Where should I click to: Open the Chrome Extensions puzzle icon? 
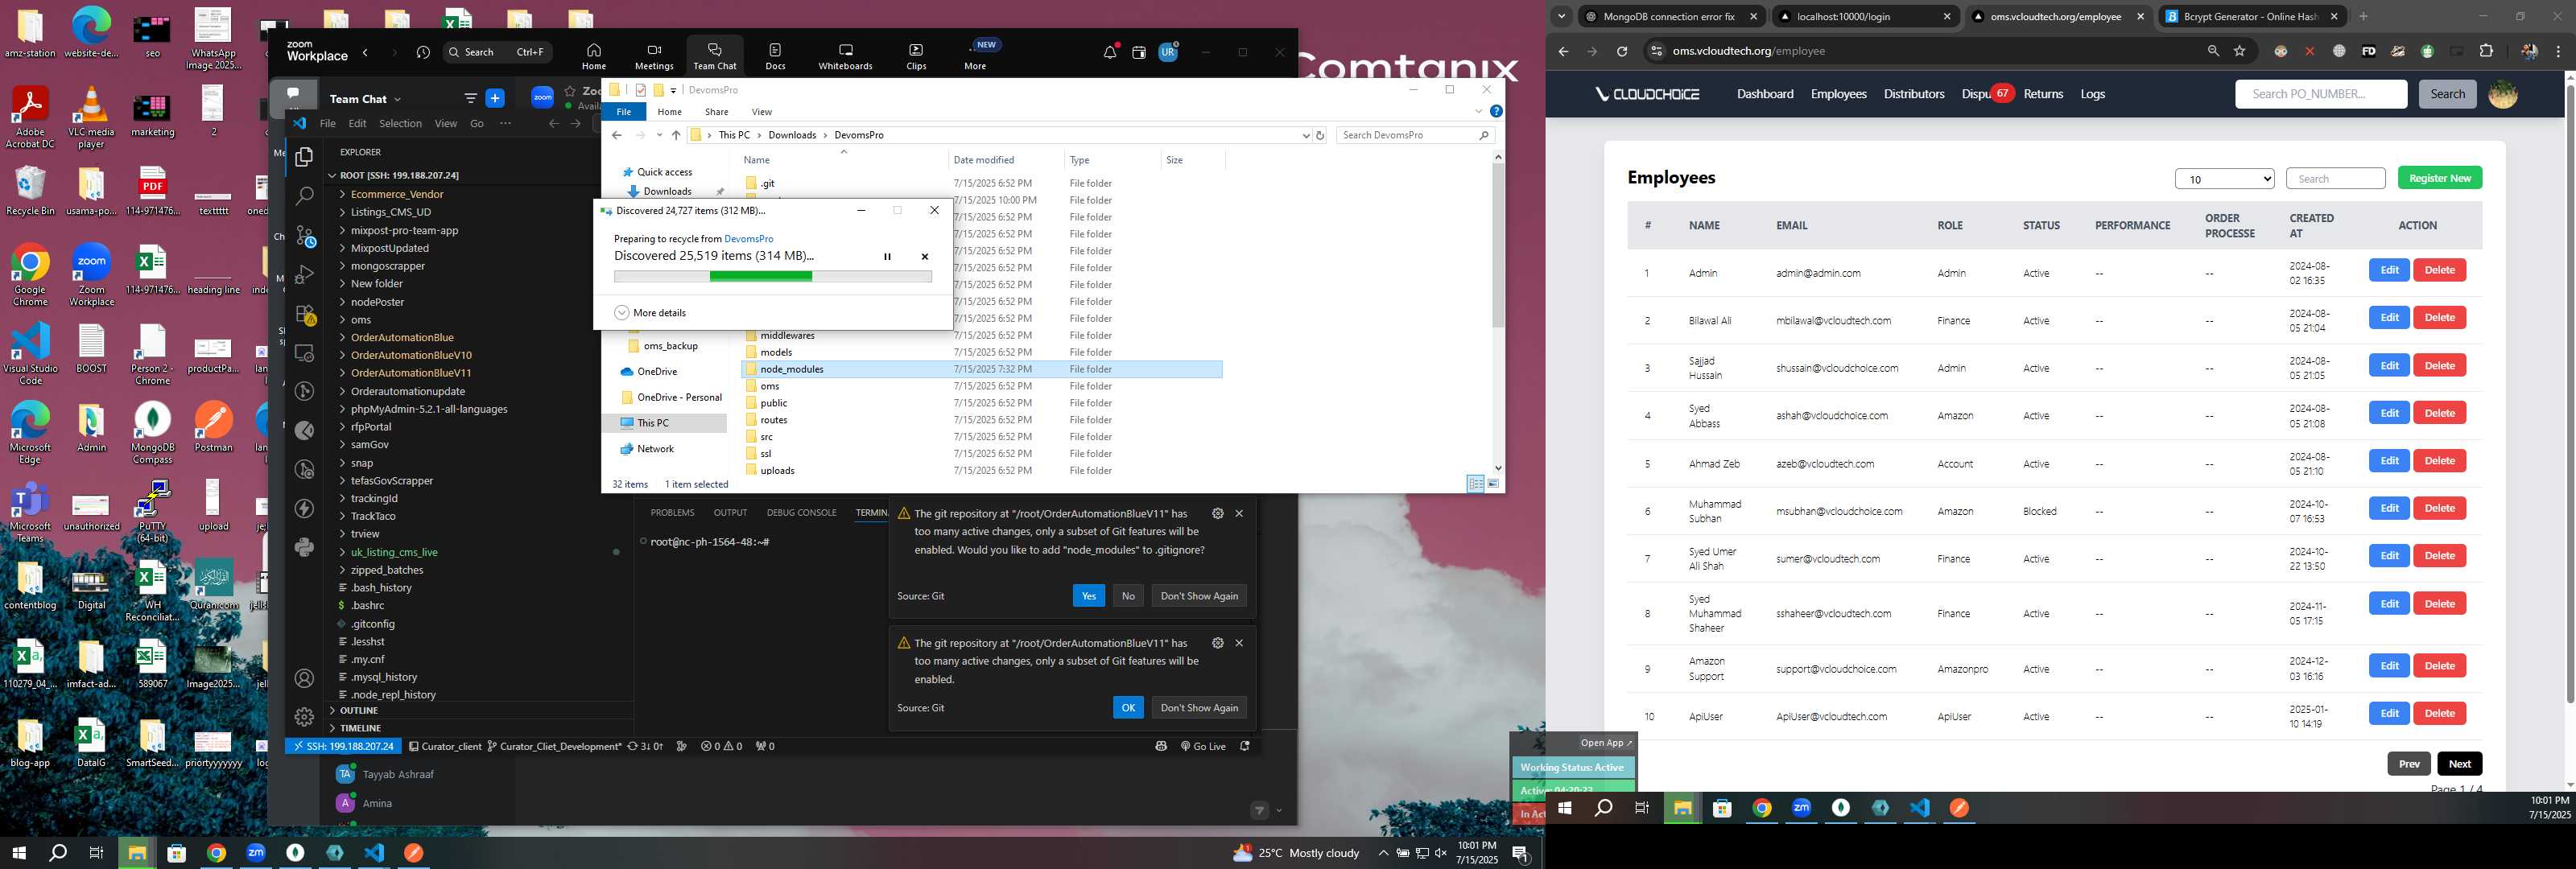[2486, 51]
